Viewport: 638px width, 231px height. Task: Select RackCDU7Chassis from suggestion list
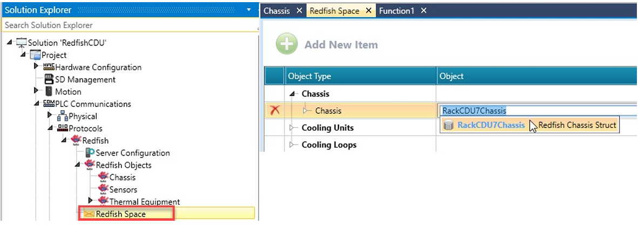491,125
